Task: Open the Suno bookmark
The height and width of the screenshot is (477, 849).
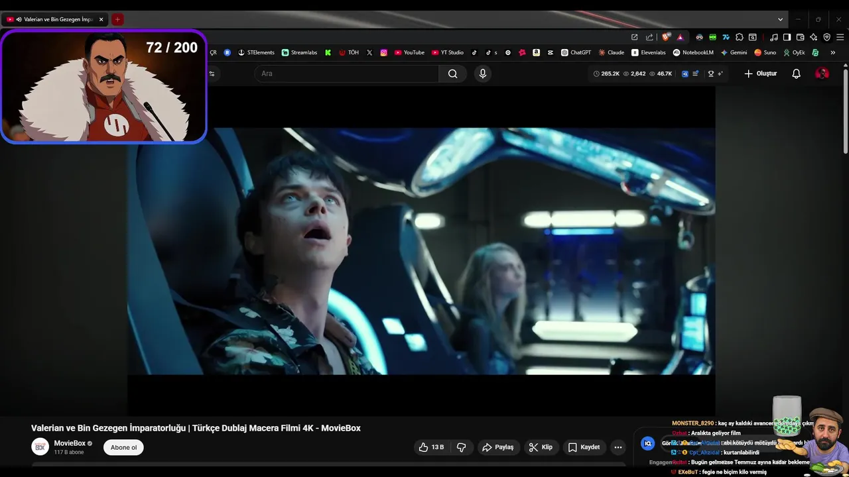Action: (765, 52)
